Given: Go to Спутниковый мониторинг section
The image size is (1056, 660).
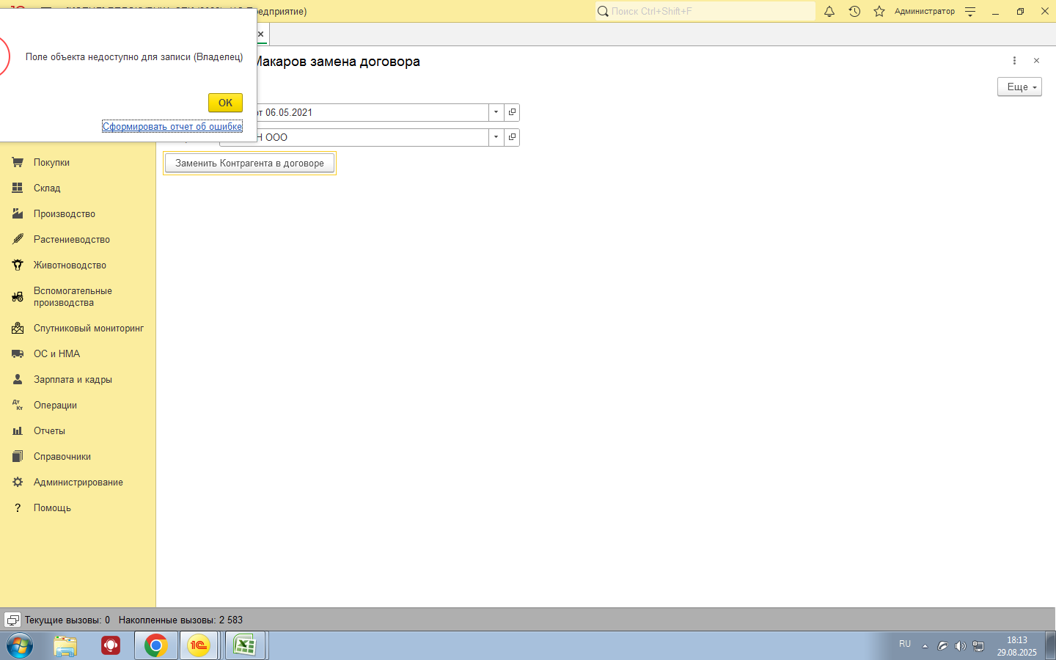Looking at the screenshot, I should 88,329.
